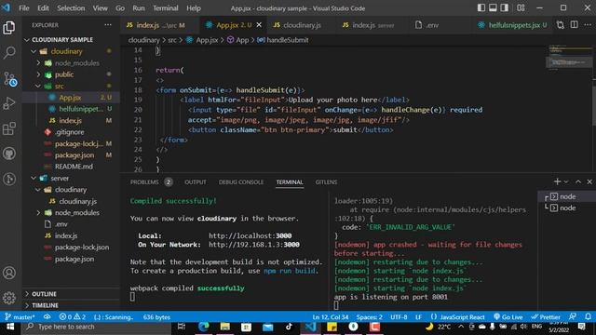The image size is (596, 335).
Task: Toggle the panel layout icon
Action: pos(493,8)
